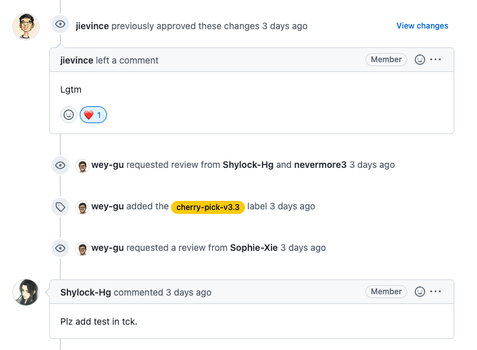The width and height of the screenshot is (477, 350).
Task: Open jievince's large profile avatar
Action: [x=26, y=26]
